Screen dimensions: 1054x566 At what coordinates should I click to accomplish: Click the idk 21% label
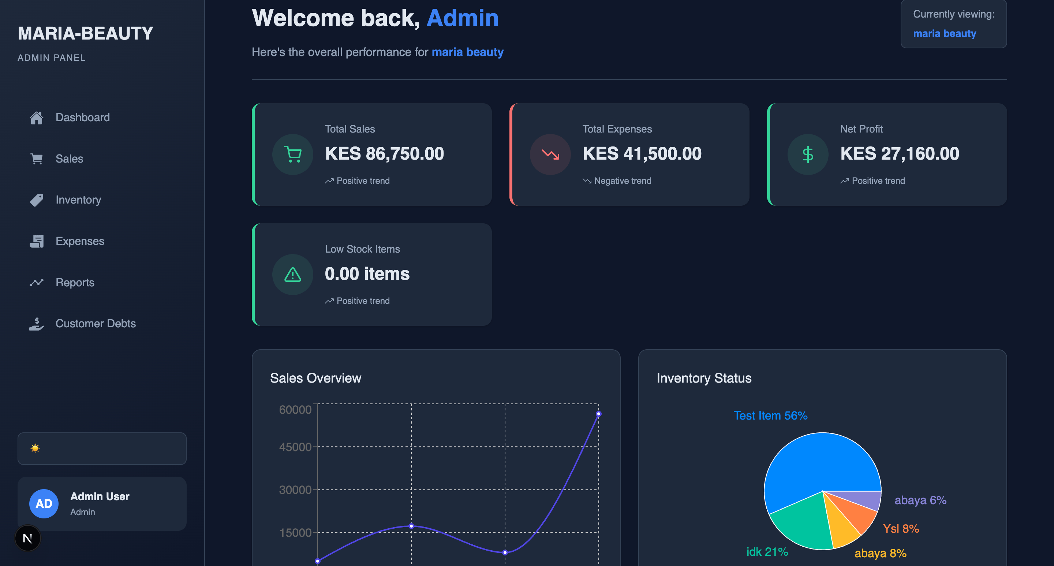[x=767, y=552]
